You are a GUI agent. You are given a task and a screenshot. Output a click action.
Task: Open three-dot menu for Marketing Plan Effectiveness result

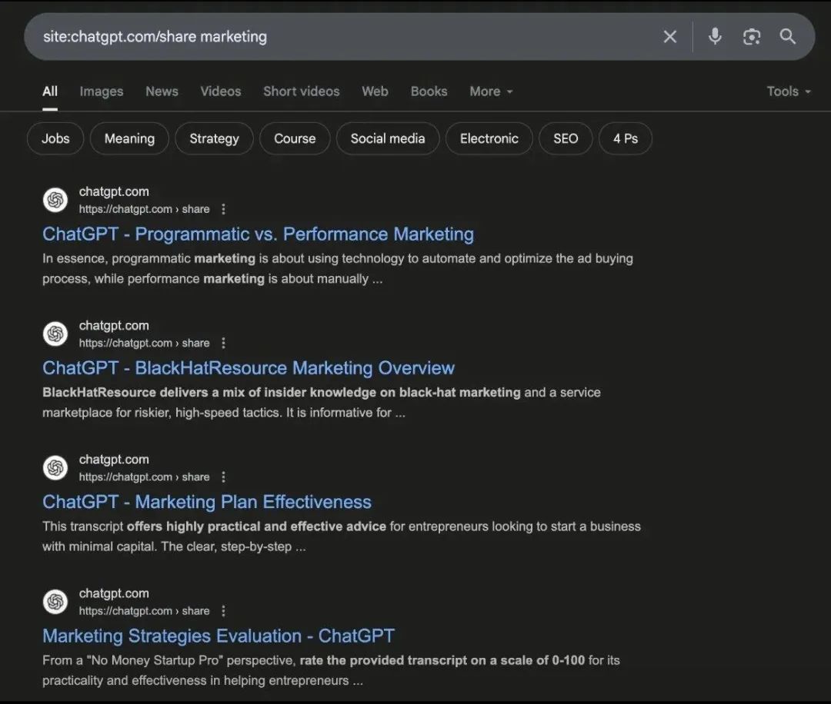pyautogui.click(x=224, y=477)
